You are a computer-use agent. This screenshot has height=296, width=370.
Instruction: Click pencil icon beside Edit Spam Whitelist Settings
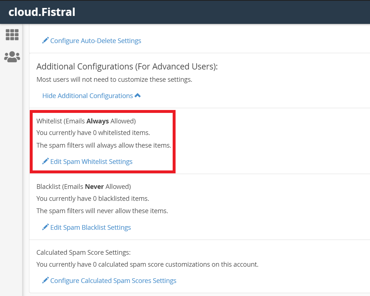click(45, 161)
